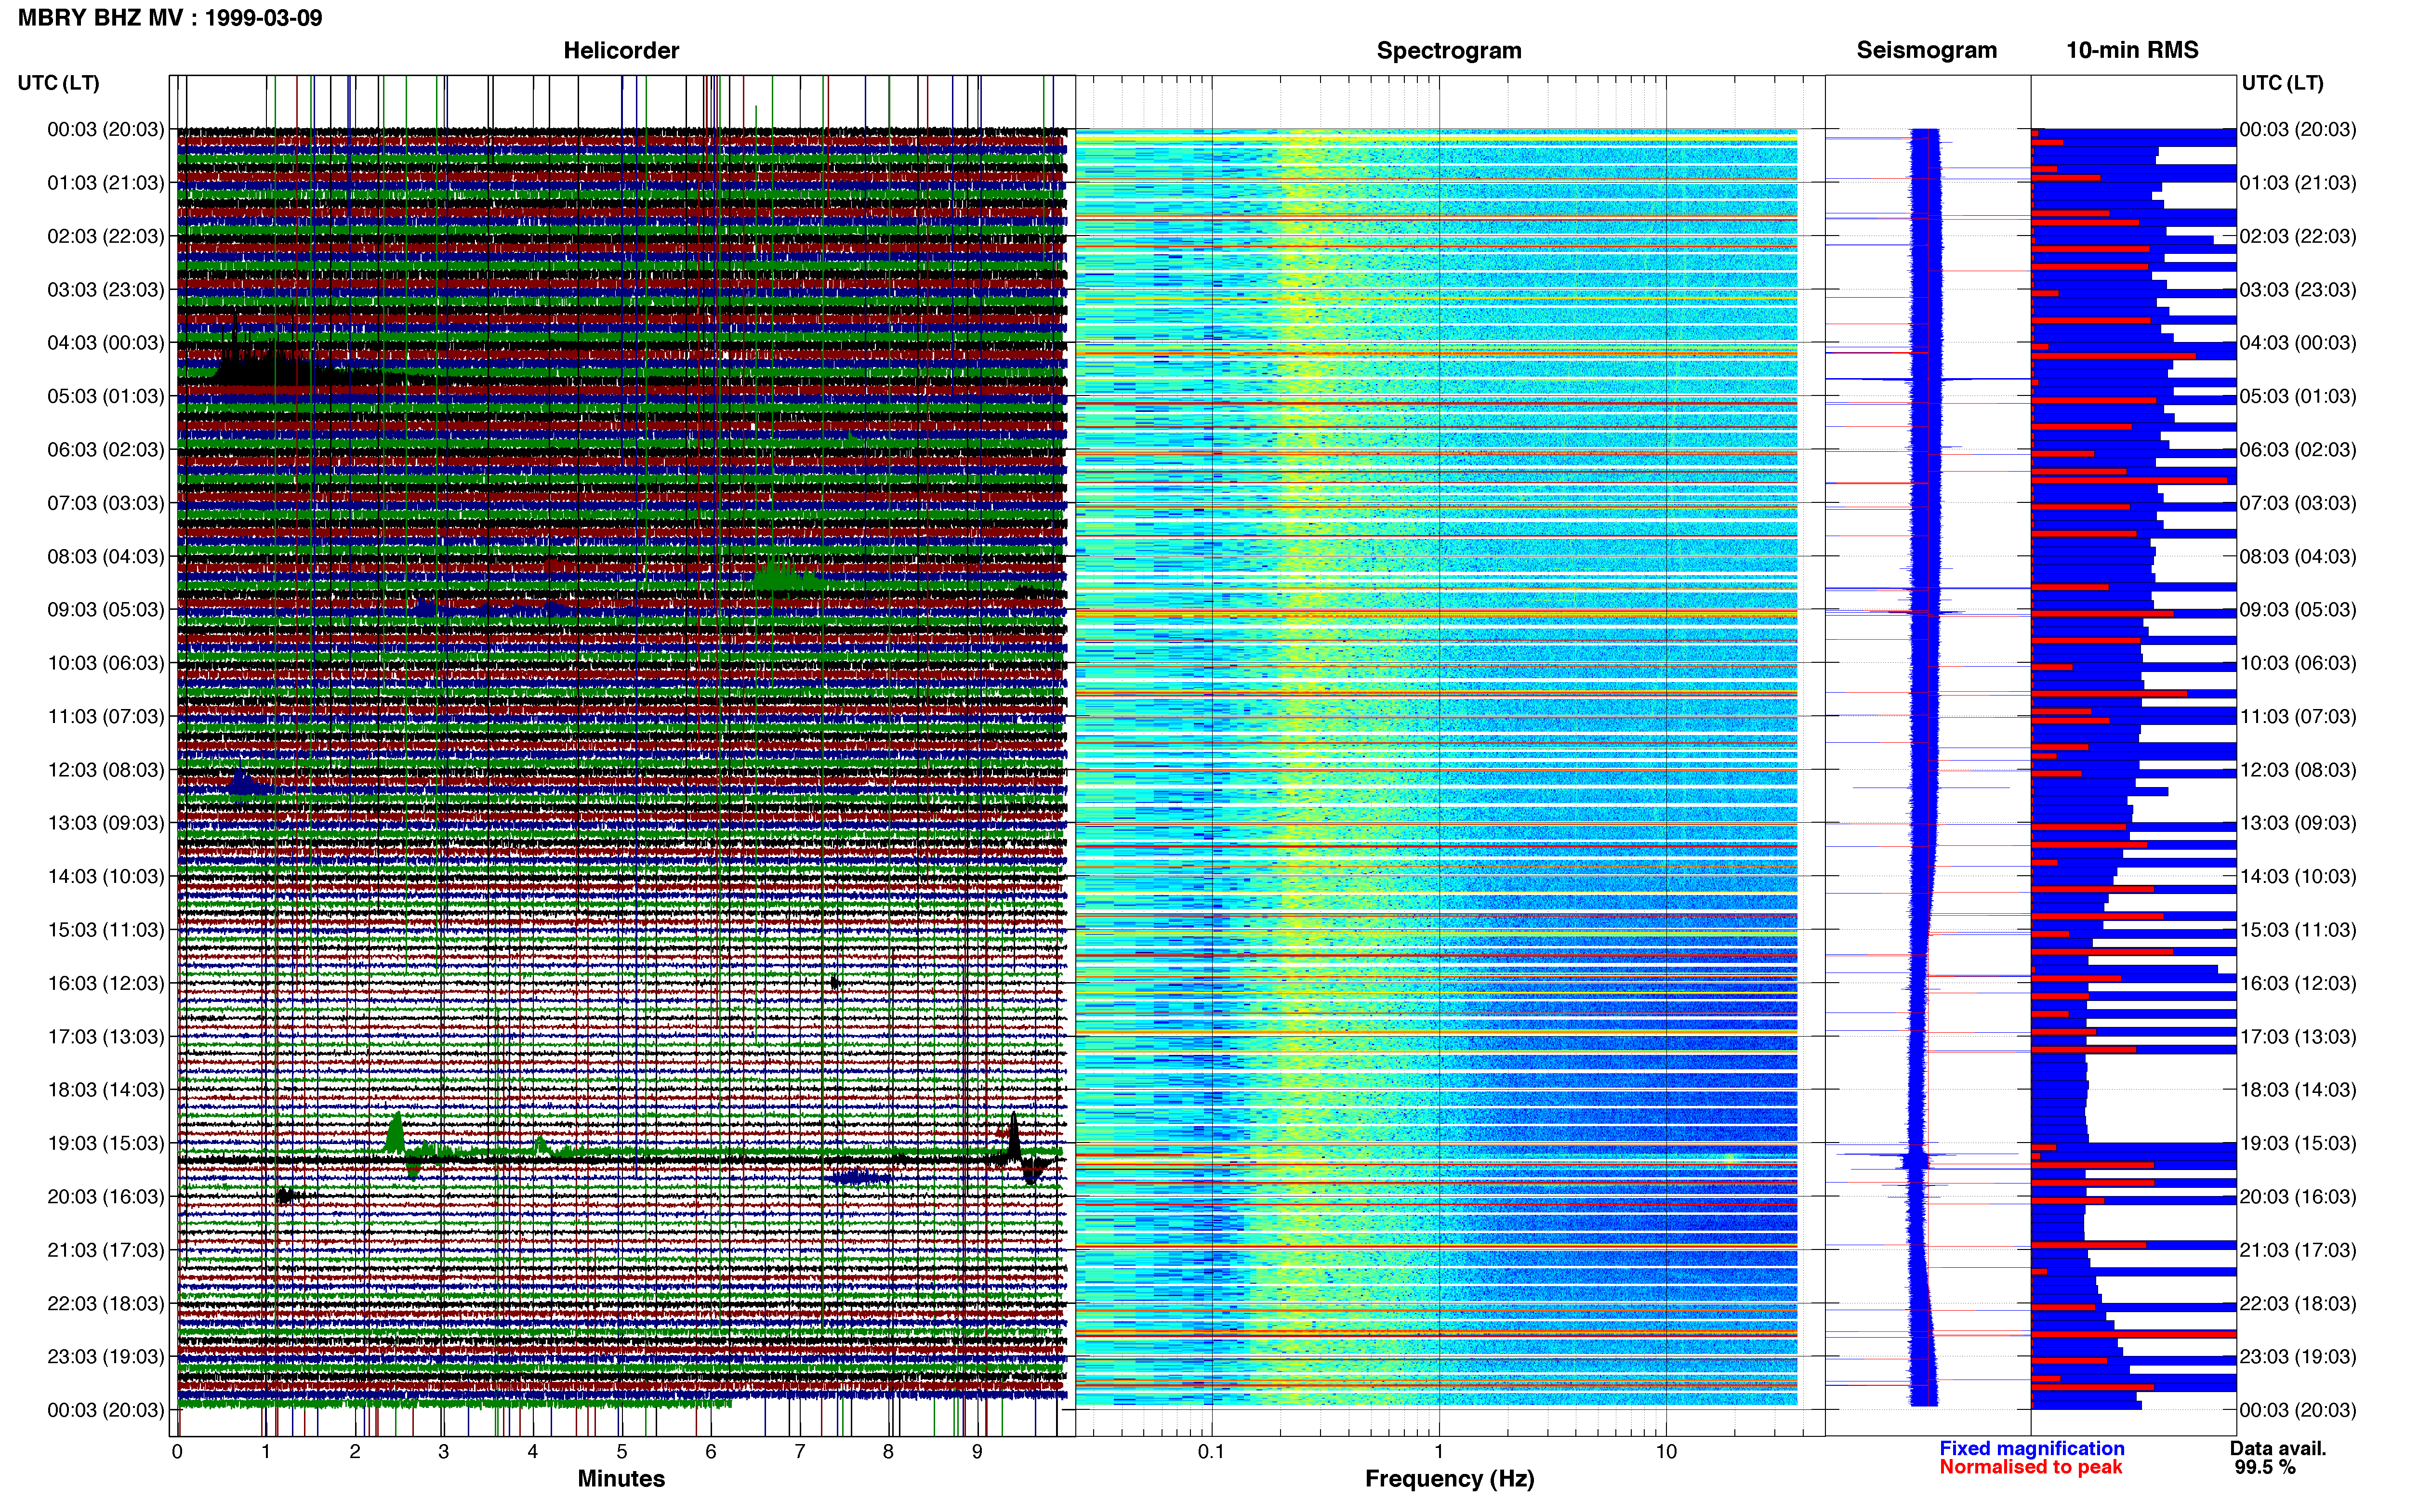Click tick 5 on the Minutes axis
This screenshot has height=1512, width=2418.
[622, 1452]
